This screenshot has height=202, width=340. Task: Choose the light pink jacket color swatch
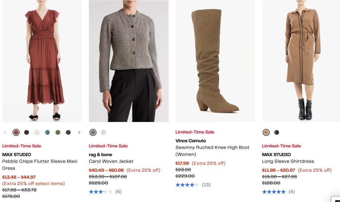tap(103, 132)
